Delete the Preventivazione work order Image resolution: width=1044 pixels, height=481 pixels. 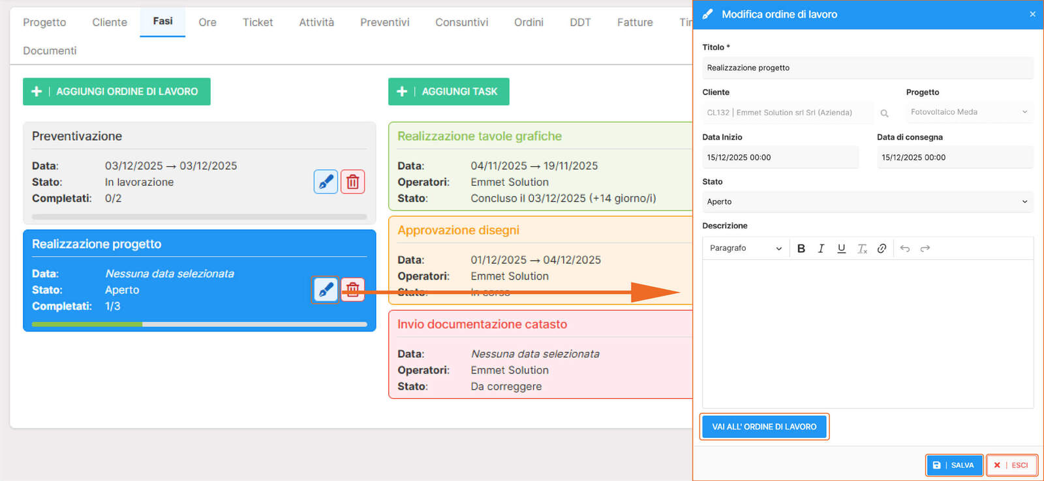(352, 182)
